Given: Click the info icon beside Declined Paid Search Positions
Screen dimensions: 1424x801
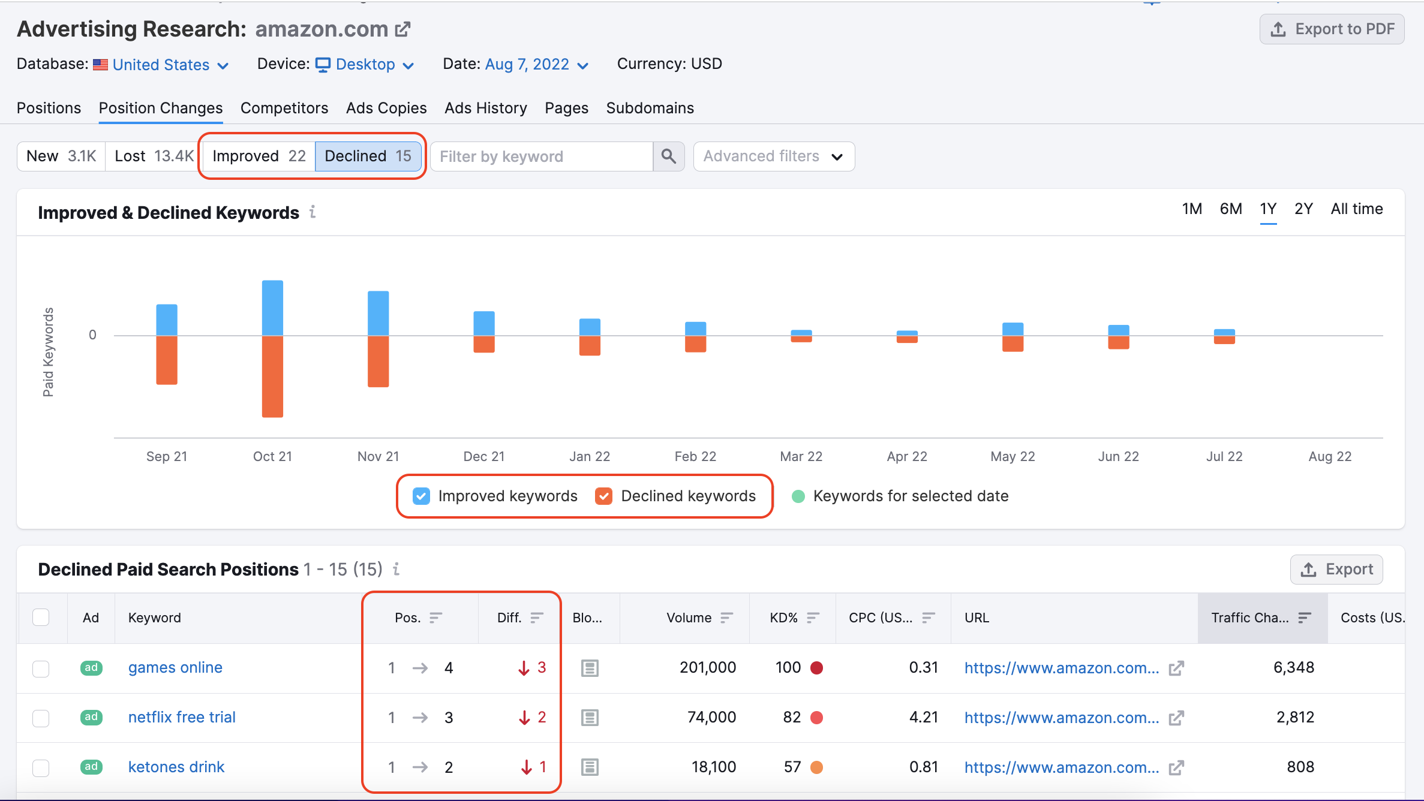Looking at the screenshot, I should [x=396, y=569].
